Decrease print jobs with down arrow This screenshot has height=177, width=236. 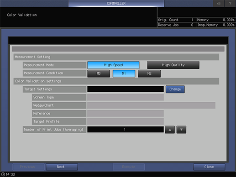pyautogui.click(x=181, y=130)
